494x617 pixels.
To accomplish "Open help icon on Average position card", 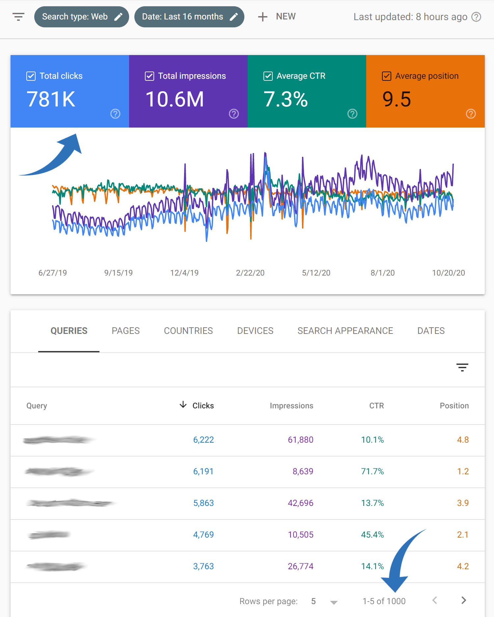I will [x=471, y=114].
